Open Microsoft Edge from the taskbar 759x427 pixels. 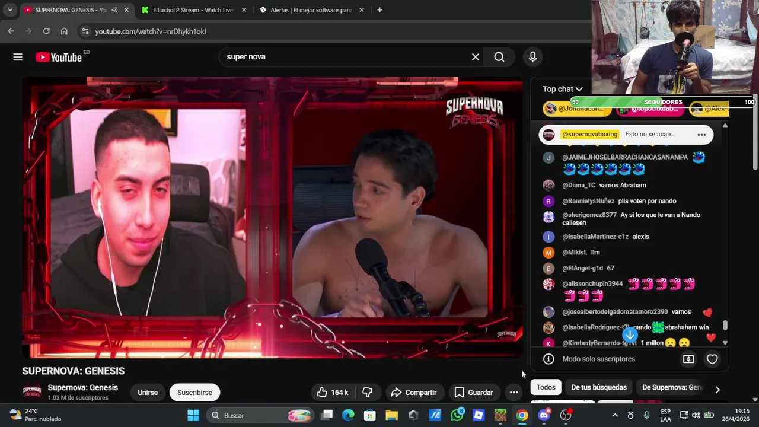pyautogui.click(x=348, y=415)
